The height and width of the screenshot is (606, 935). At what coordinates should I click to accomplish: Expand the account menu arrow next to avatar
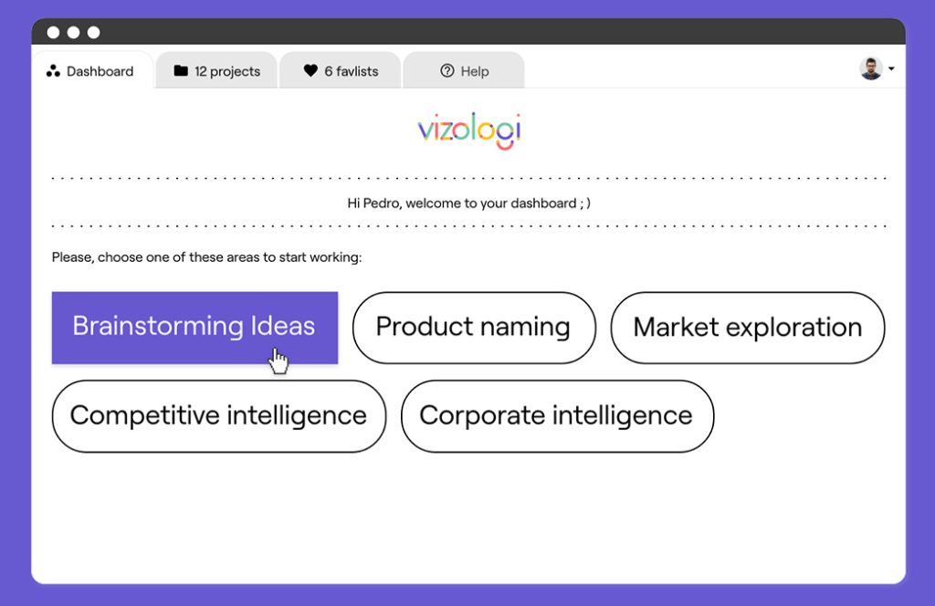(x=891, y=69)
